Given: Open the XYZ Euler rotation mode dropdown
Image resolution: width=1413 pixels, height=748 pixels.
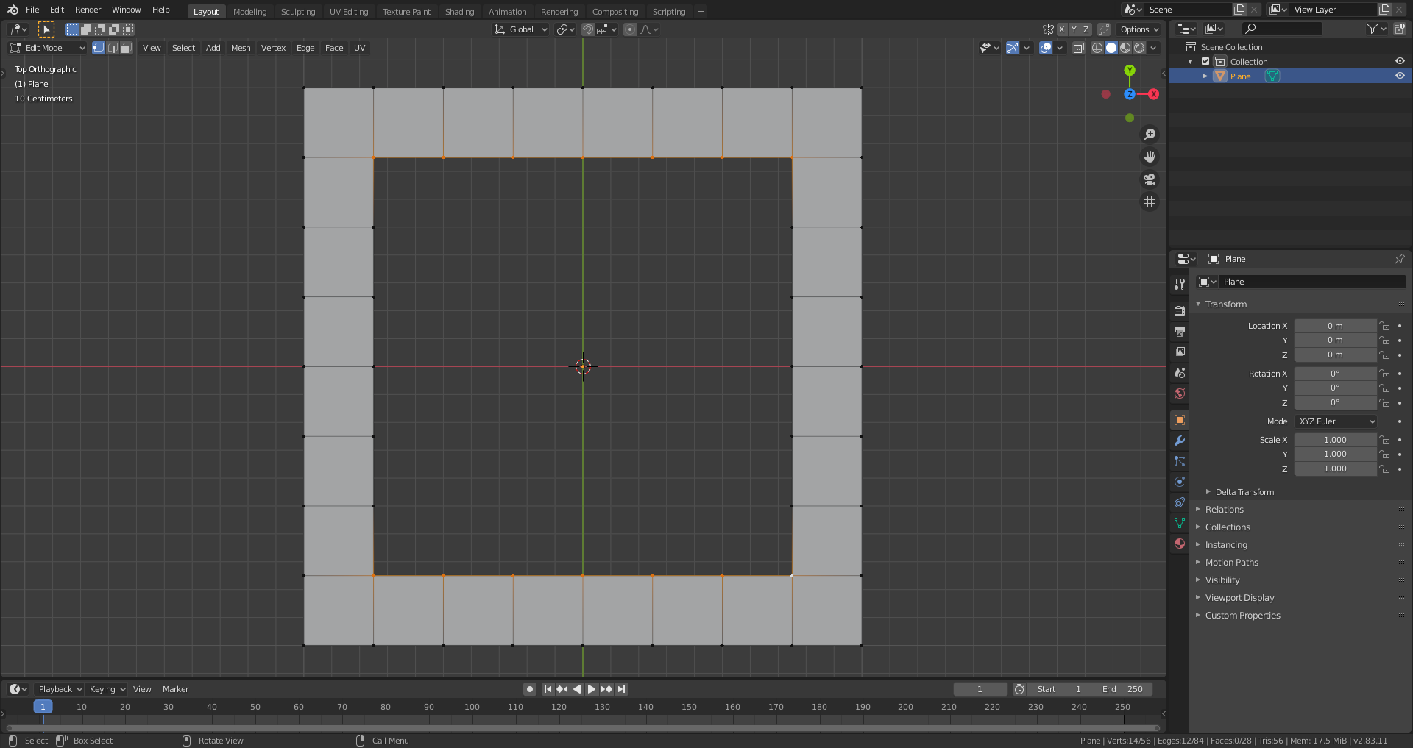Looking at the screenshot, I should click(x=1336, y=421).
